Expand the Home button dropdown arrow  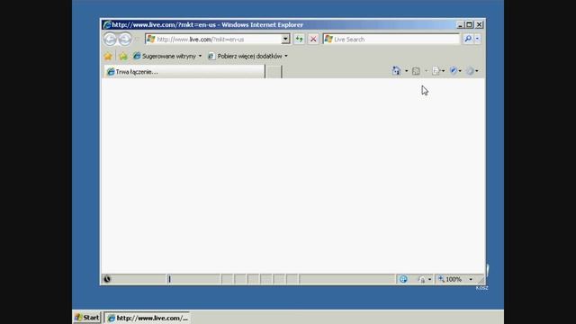406,71
